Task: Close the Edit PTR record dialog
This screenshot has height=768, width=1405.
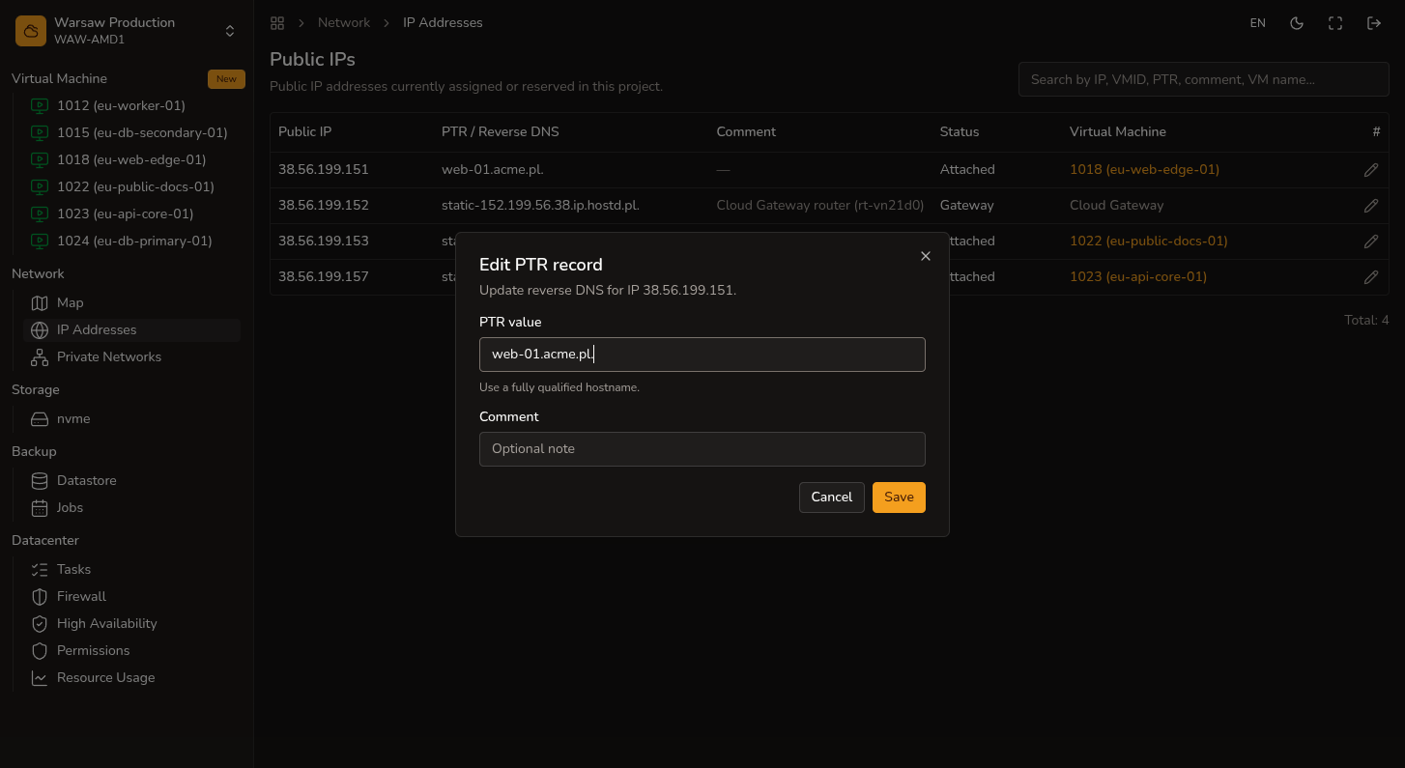Action: [x=926, y=256]
